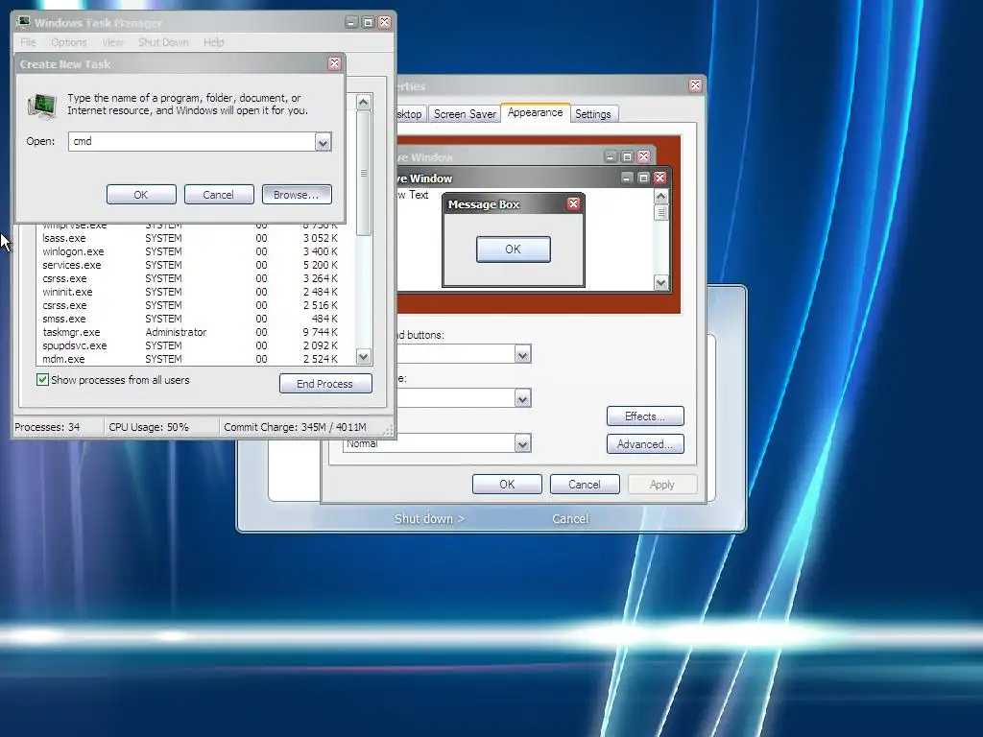Click the CPU Usage: 50% status
The width and height of the screenshot is (983, 737).
[x=149, y=427]
